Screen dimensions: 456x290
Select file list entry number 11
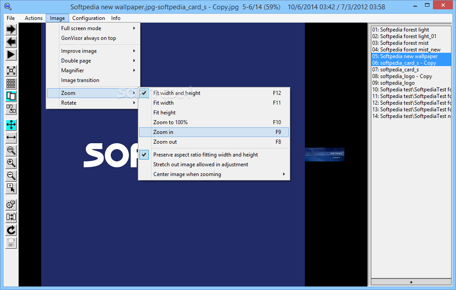(411, 96)
